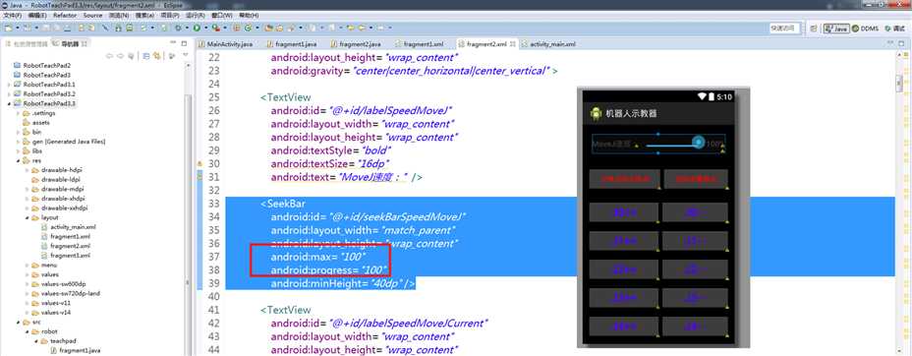The image size is (912, 356).
Task: Click the navigator Forward arrow icon
Action: tap(121, 56)
